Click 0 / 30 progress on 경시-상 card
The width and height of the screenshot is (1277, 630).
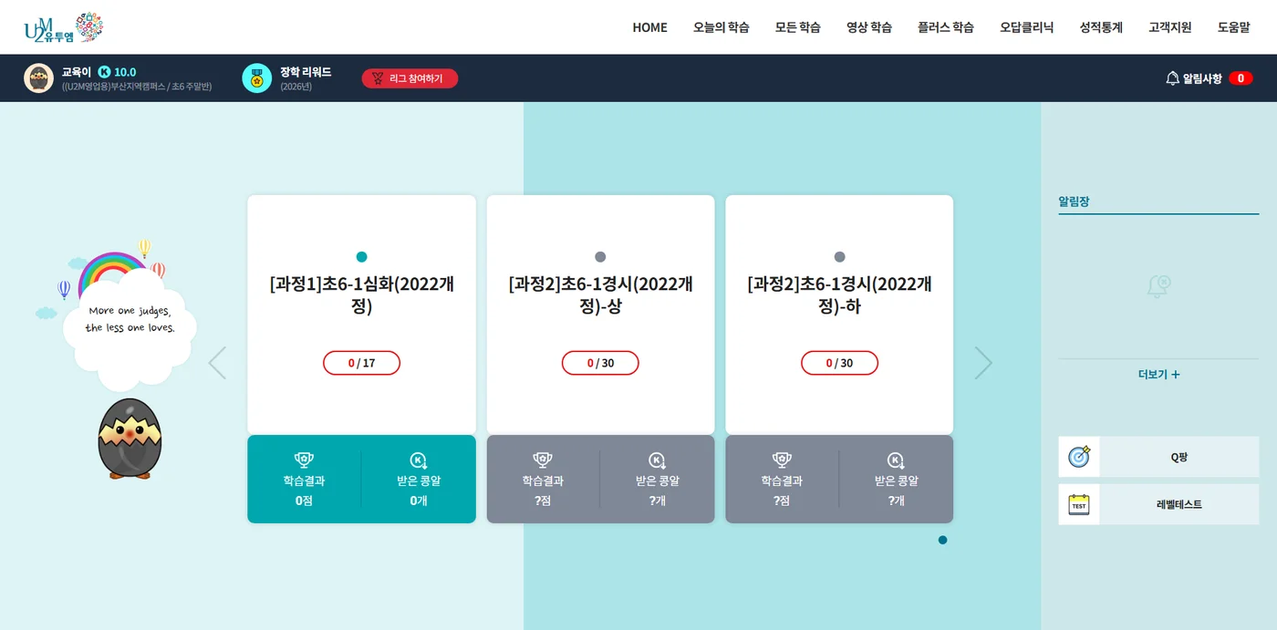coord(600,363)
